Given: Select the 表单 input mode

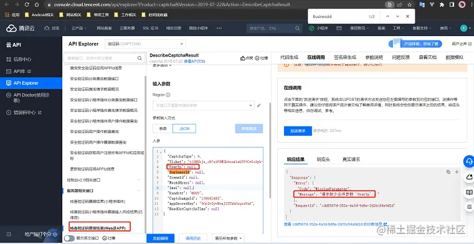Looking at the screenshot, I should pos(163,128).
